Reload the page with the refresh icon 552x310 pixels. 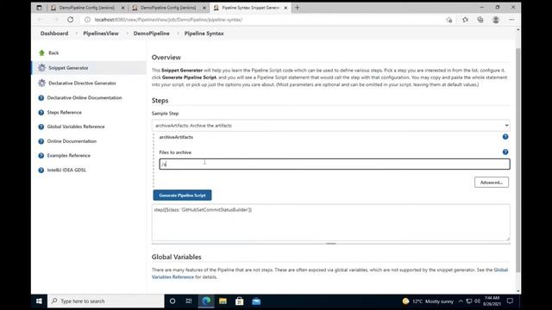tap(71, 20)
